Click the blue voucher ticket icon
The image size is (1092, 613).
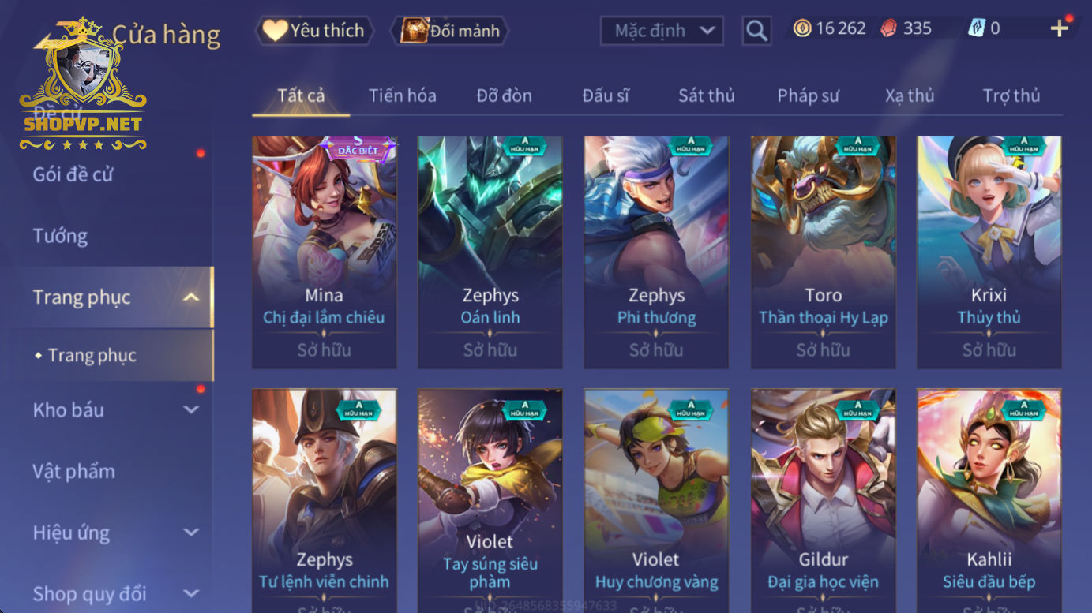pos(977,28)
